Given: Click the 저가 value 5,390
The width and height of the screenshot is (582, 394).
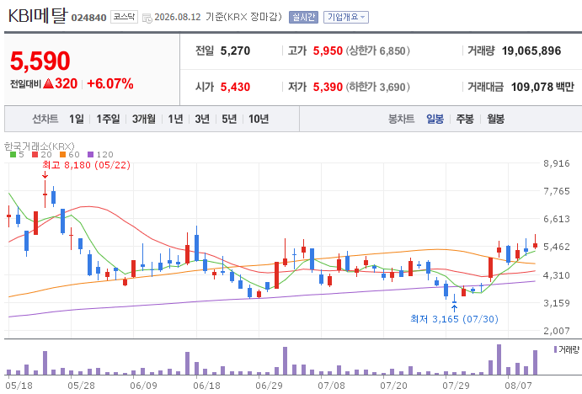Looking at the screenshot, I should point(328,87).
